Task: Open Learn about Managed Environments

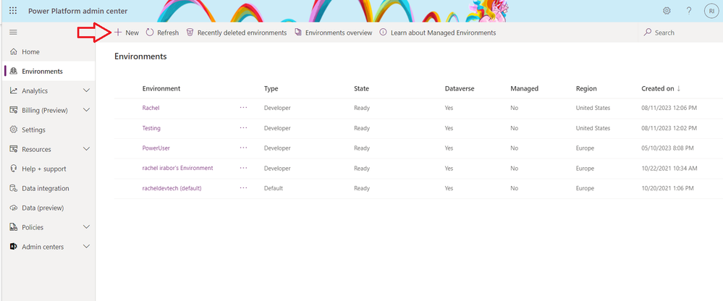Action: [438, 33]
